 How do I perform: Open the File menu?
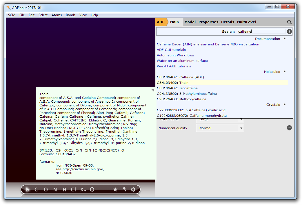[22, 15]
